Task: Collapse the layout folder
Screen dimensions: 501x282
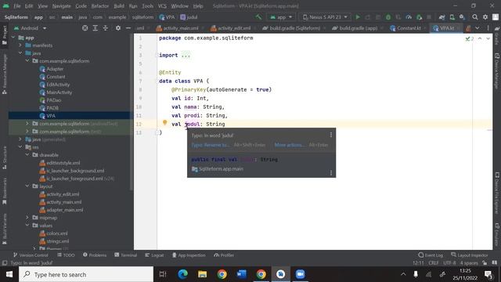Action: [27, 186]
